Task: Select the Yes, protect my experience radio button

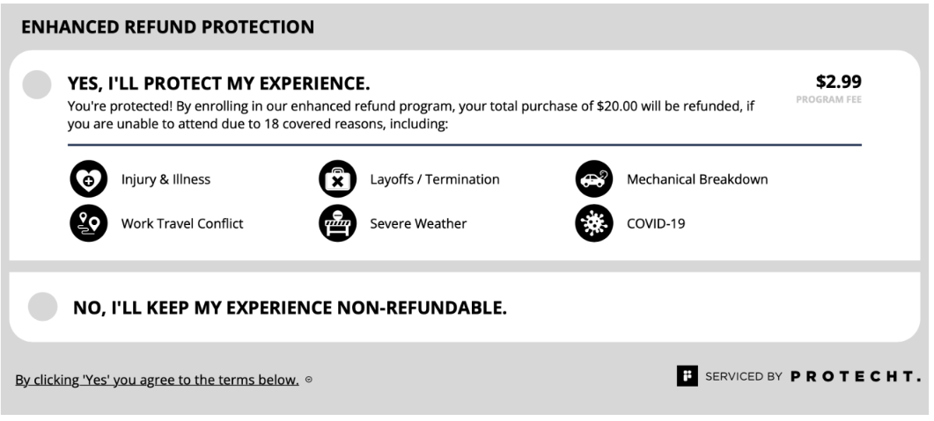Action: 37,84
